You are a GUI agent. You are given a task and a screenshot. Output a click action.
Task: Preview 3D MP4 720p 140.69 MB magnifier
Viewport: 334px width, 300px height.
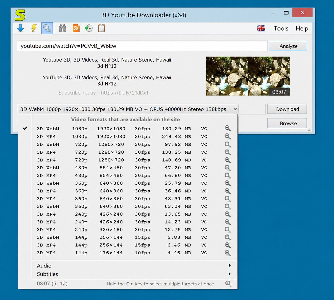[228, 160]
